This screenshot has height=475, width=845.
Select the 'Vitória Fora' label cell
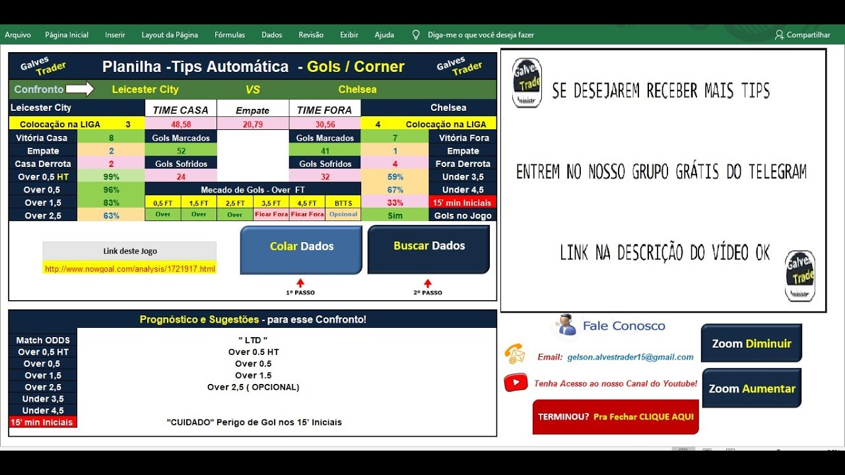[x=463, y=138]
